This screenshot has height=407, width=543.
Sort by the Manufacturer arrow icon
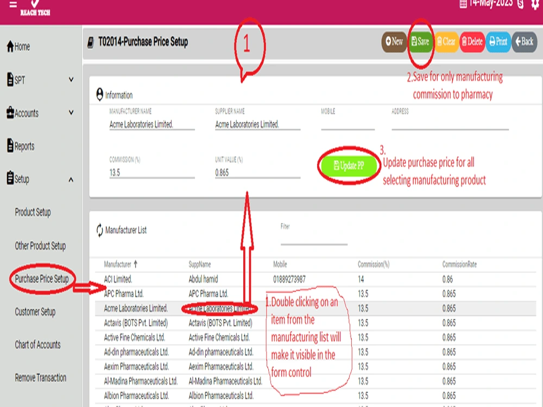[x=135, y=264]
